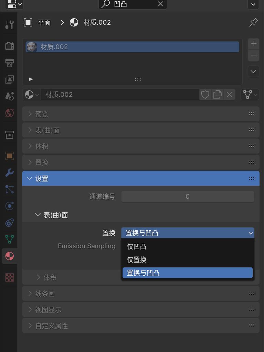264x352 pixels.
Task: Open the Render properties tab
Action: tap(9, 46)
